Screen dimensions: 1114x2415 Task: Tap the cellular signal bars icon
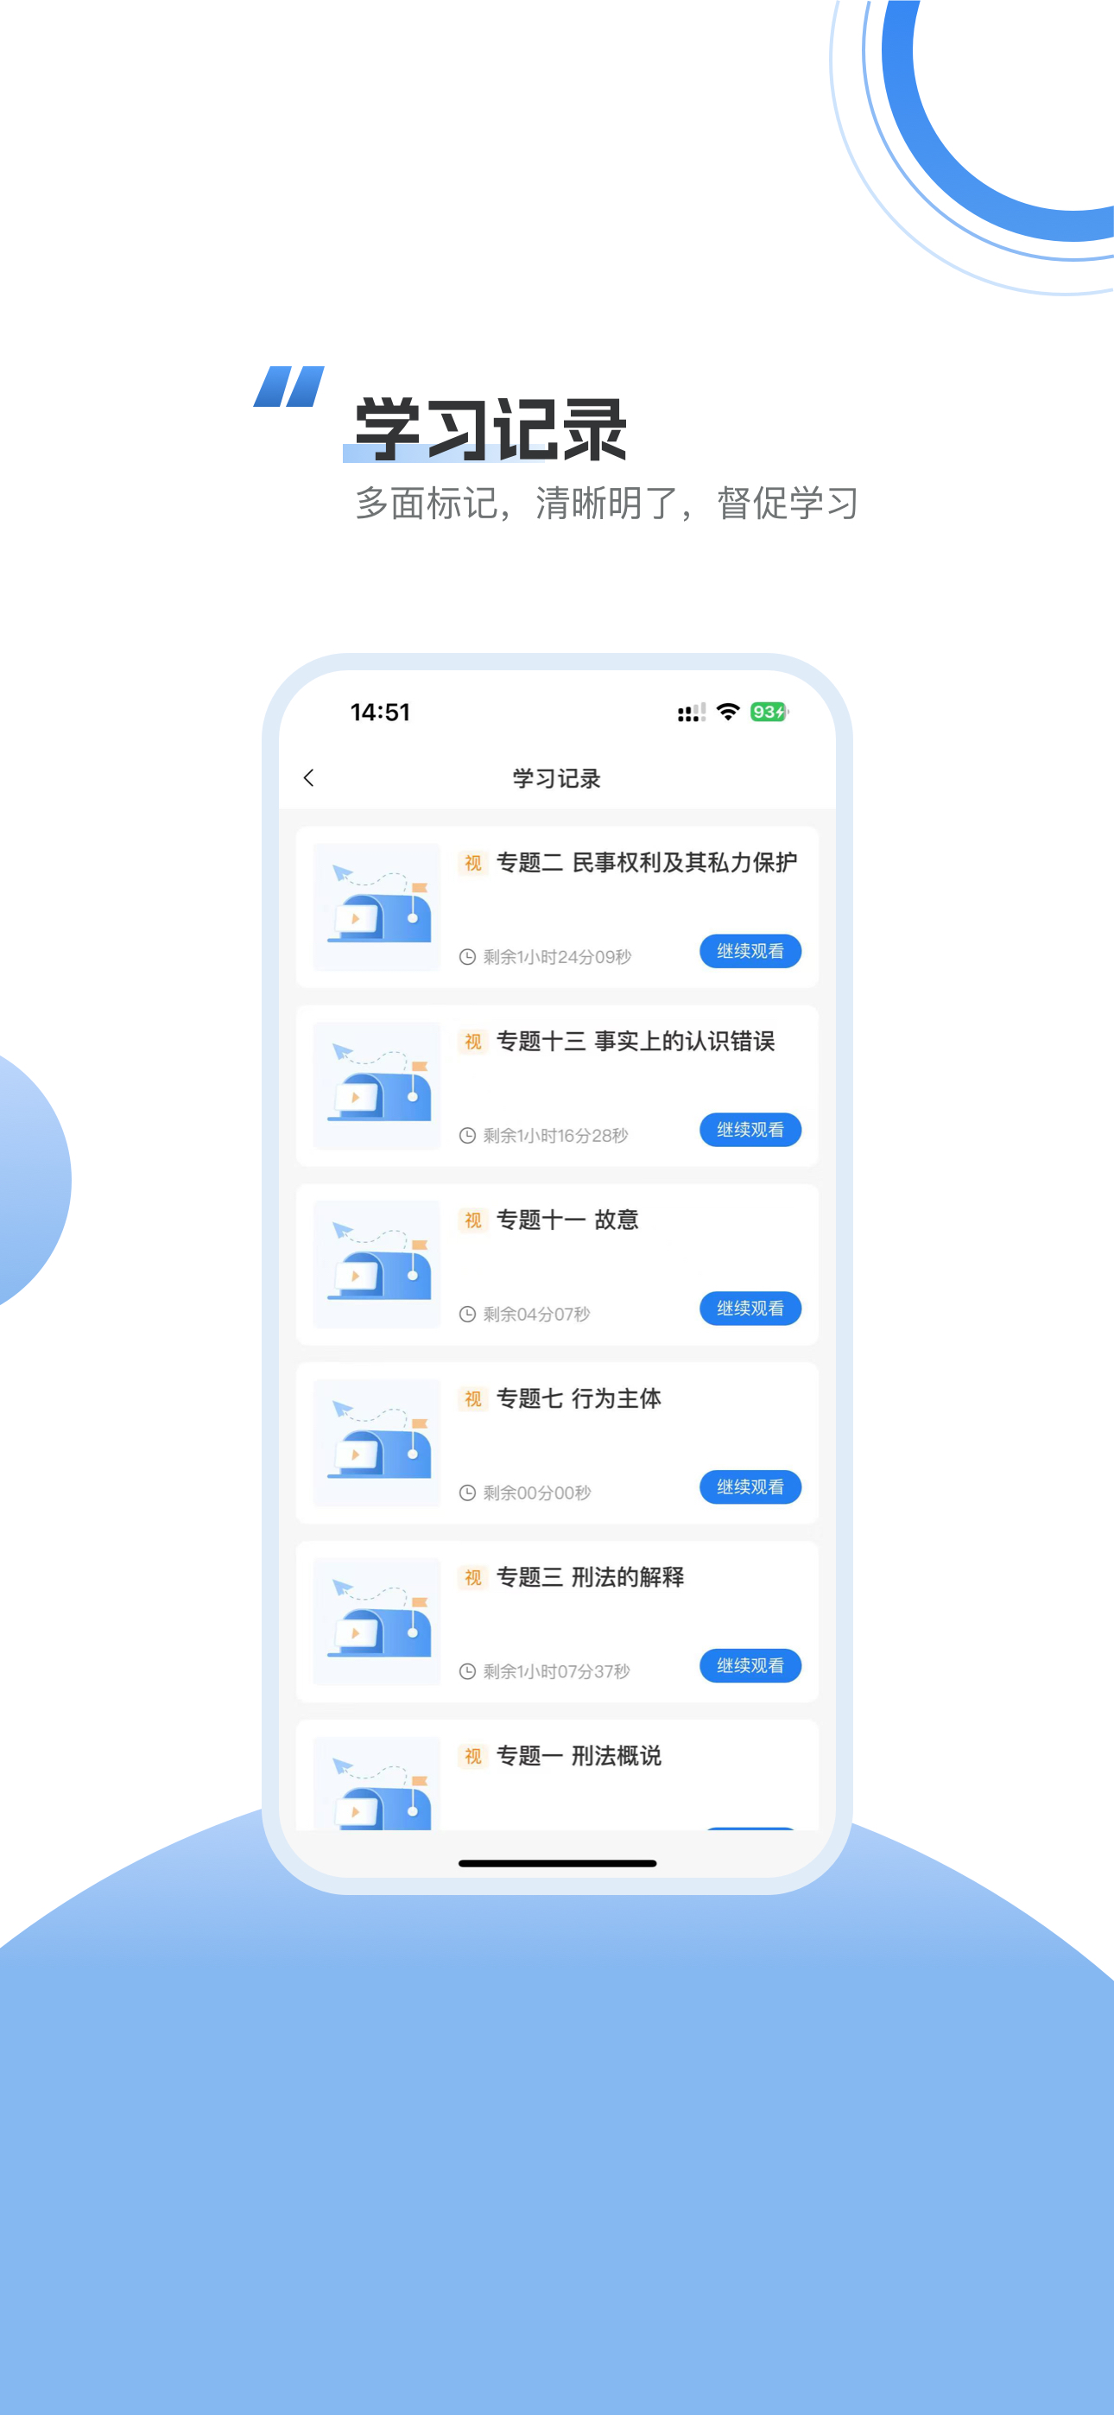[x=691, y=713]
